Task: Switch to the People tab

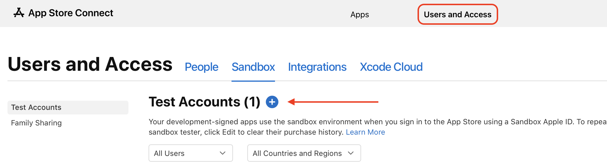Action: pos(202,67)
